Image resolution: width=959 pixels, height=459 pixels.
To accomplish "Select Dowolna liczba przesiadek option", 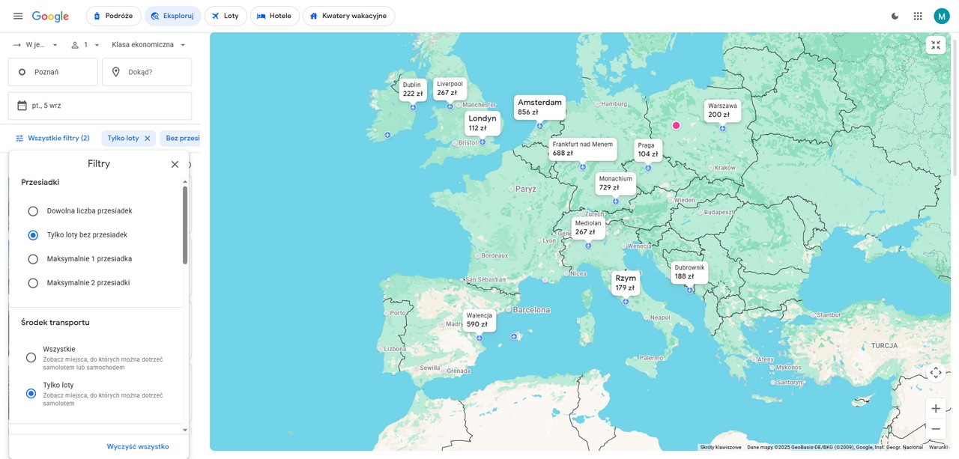I will point(33,211).
